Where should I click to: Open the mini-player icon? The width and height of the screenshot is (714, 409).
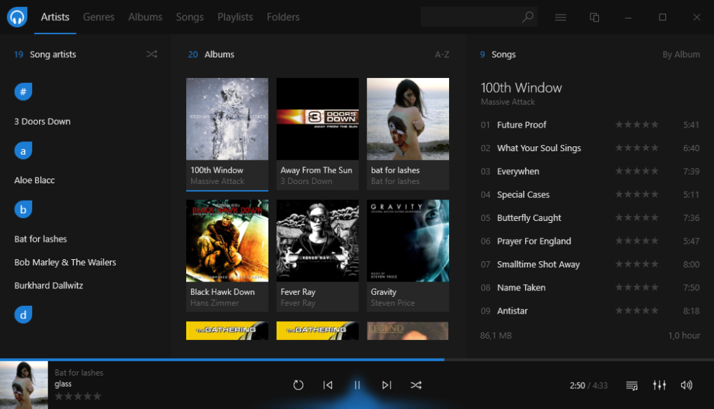594,17
